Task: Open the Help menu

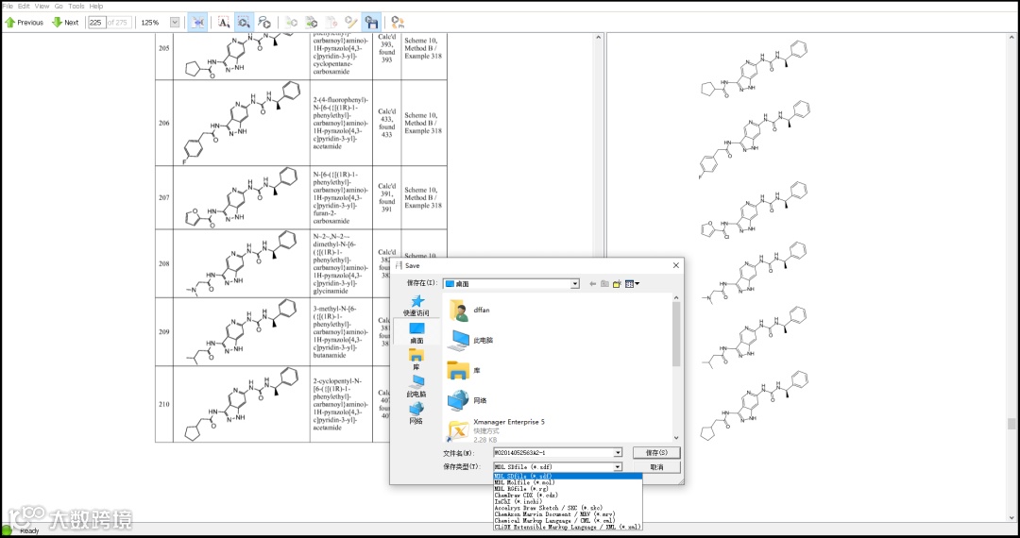Action: pyautogui.click(x=95, y=6)
